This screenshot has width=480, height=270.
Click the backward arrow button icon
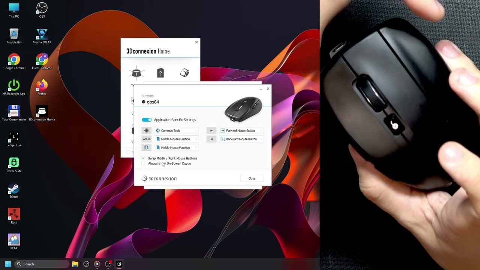(x=211, y=139)
